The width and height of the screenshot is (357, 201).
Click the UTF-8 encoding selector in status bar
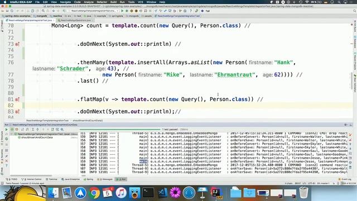coord(311,183)
